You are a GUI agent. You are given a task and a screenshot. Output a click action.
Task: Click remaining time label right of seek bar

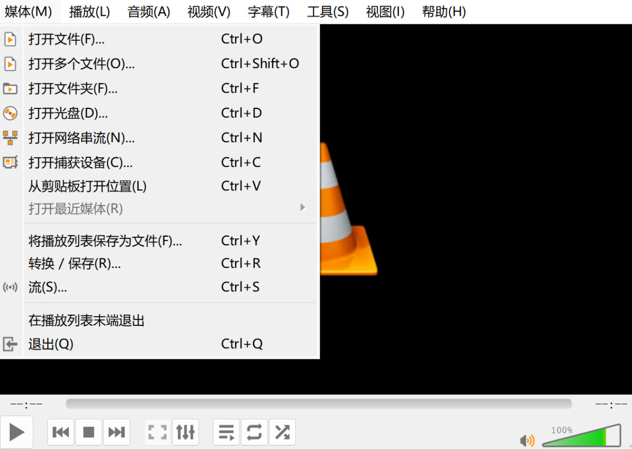click(x=611, y=405)
